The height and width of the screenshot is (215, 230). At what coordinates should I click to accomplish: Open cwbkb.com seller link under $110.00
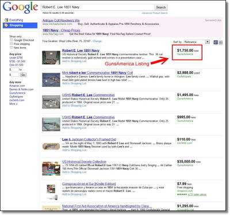(185, 143)
